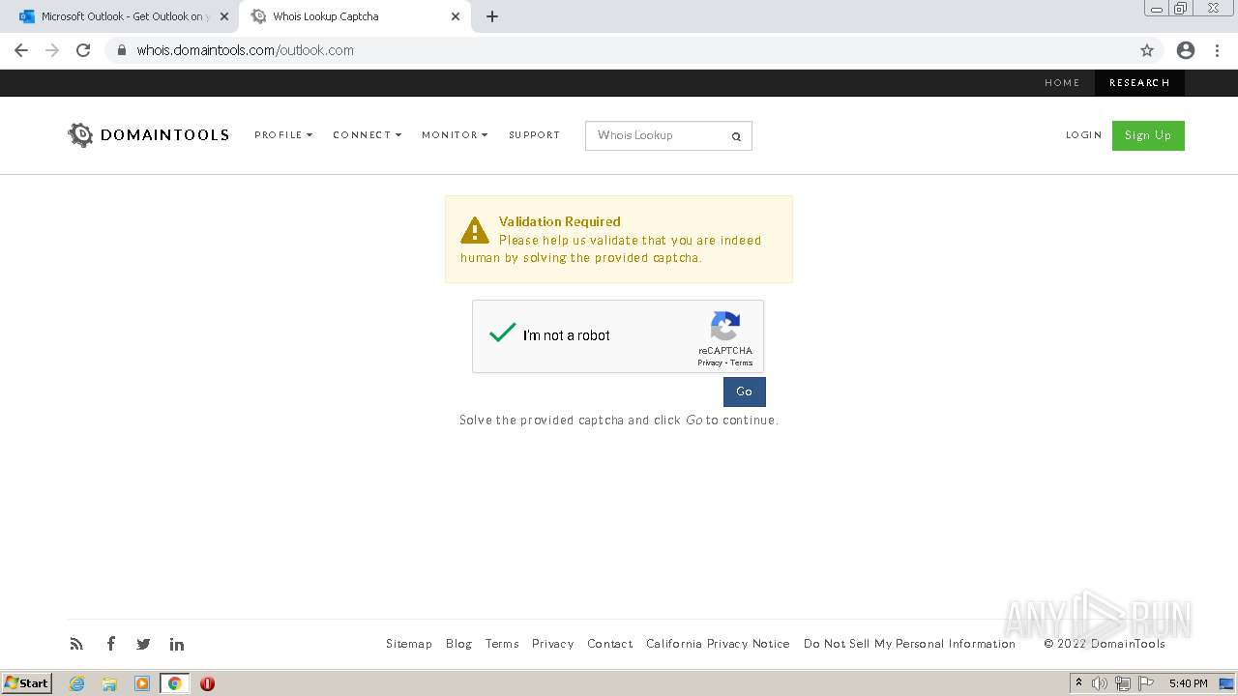Select RESEARCH in top bar
Screen dimensions: 1238x696
coord(1139,83)
